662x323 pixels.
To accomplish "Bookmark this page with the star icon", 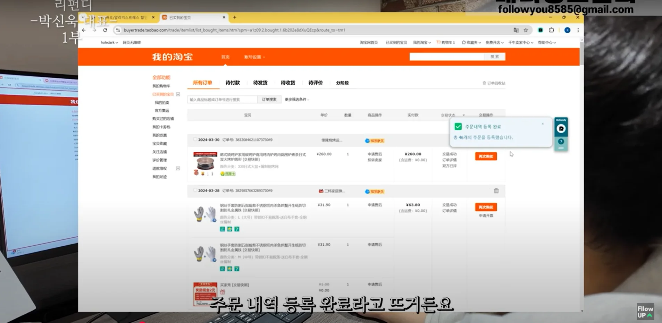I will [x=526, y=30].
